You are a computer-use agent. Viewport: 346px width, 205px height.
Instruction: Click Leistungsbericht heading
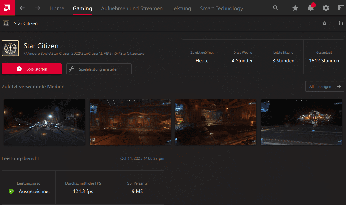click(x=20, y=158)
